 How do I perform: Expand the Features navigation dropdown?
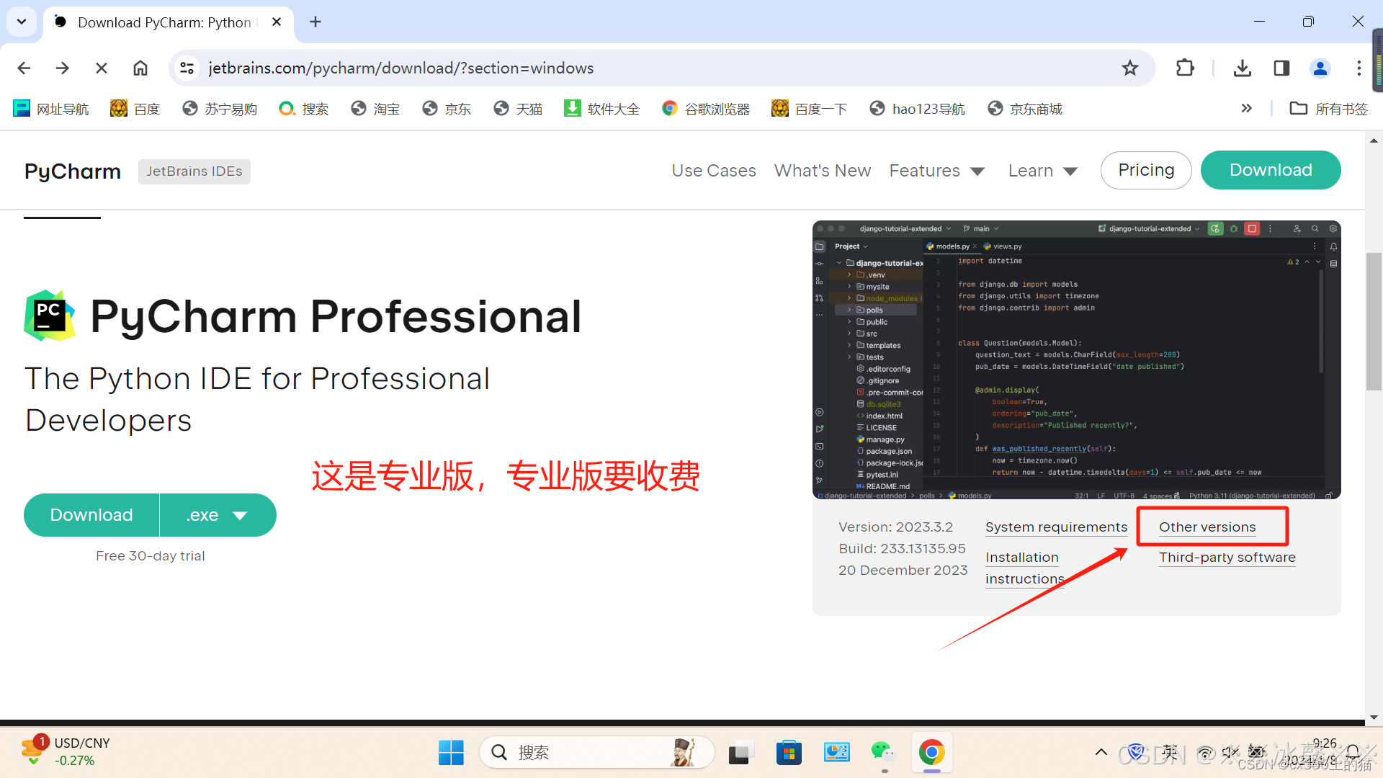point(936,171)
